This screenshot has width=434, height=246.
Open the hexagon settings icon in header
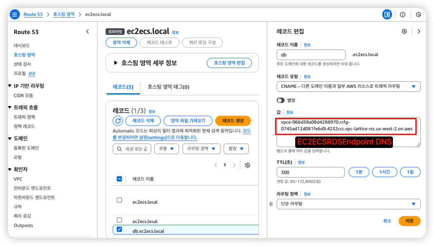[x=419, y=15]
